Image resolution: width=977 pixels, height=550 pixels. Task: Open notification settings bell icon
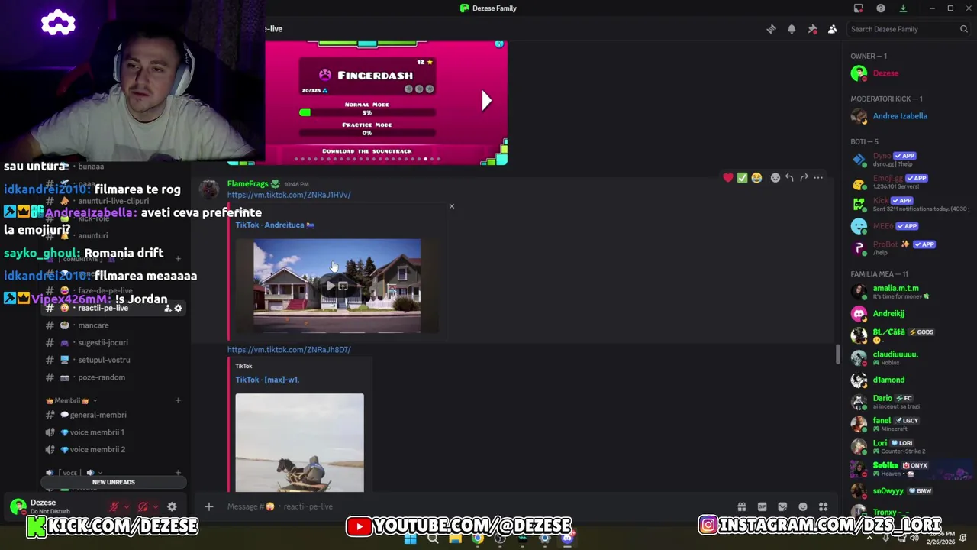(792, 29)
